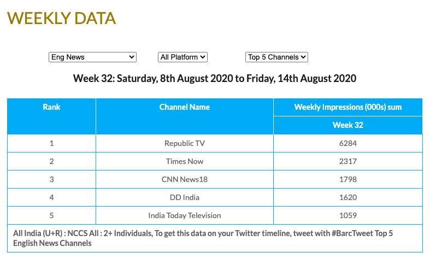The width and height of the screenshot is (430, 264).
Task: Open the Top 5 Channels dropdown
Action: (276, 57)
